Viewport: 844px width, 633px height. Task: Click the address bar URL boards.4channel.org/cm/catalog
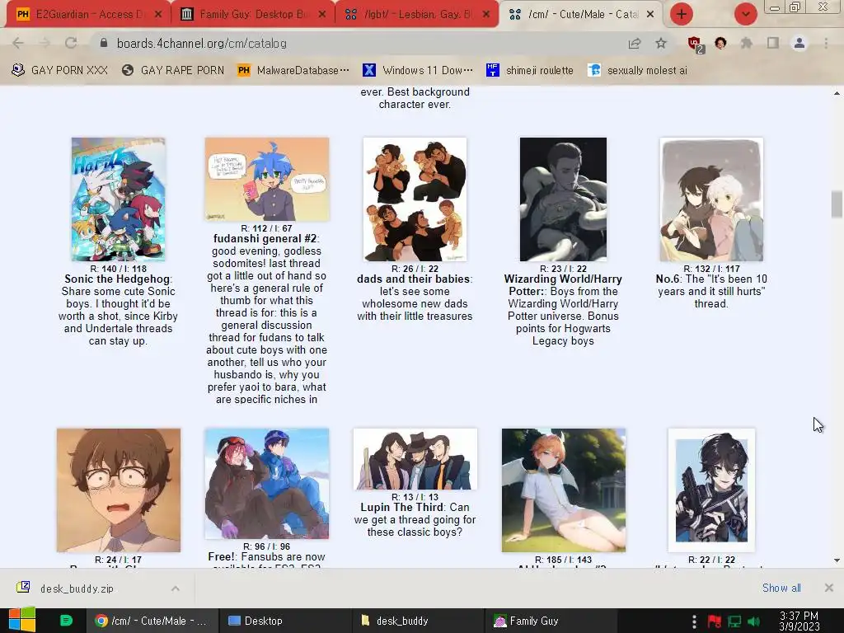(x=202, y=43)
